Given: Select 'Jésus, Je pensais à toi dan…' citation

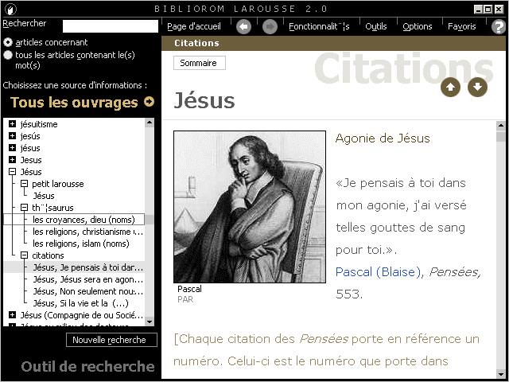Looking at the screenshot, I should [x=88, y=267].
